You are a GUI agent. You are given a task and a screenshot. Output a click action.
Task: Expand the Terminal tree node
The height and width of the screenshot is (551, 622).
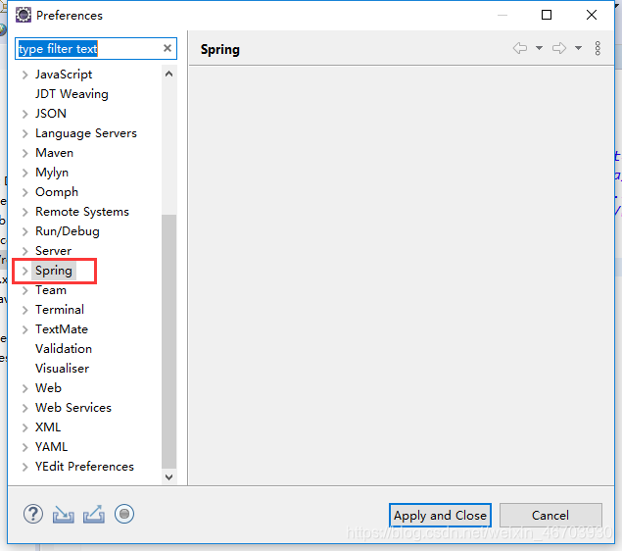(x=25, y=310)
